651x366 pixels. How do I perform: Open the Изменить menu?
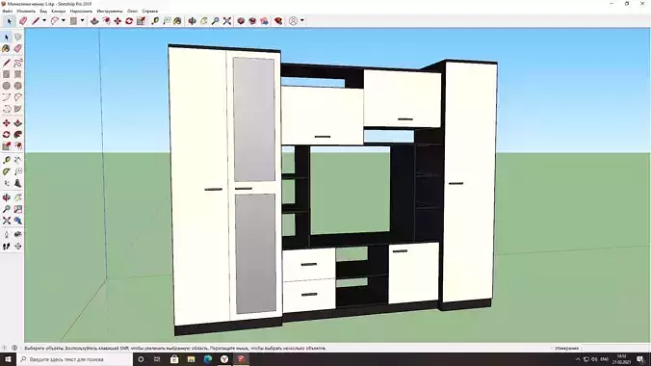26,12
